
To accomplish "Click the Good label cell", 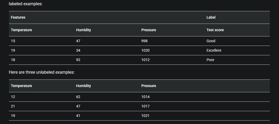I will [237, 41].
